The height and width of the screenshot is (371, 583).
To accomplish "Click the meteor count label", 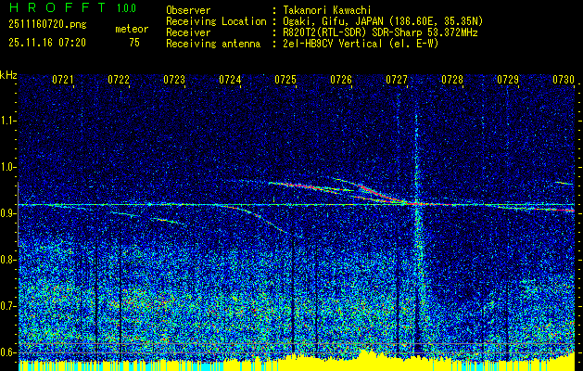I will pos(132,29).
